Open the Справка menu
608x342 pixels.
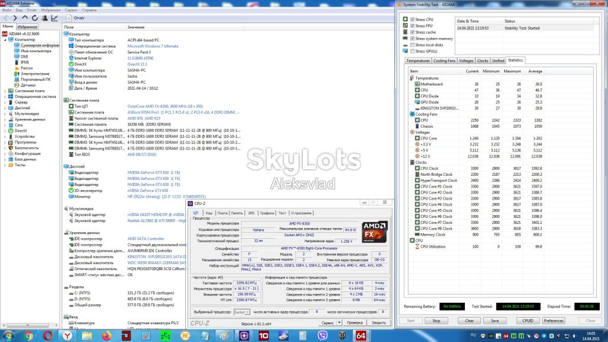coord(89,10)
